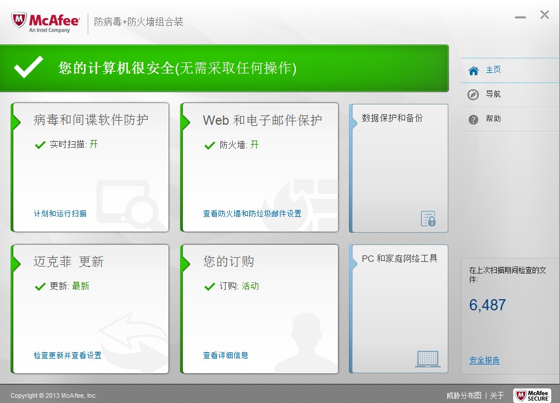Image resolution: width=560 pixels, height=403 pixels.
Task: Expand the 数据保护和备份 panel
Action: [399, 168]
